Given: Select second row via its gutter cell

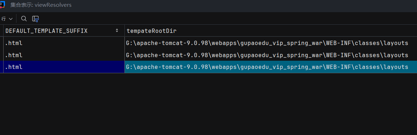Looking at the screenshot, I should click(x=1, y=55).
